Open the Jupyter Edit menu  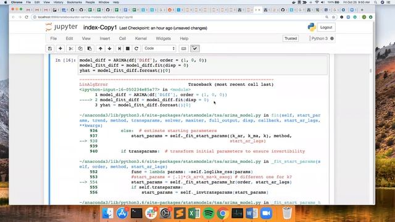click(x=69, y=38)
